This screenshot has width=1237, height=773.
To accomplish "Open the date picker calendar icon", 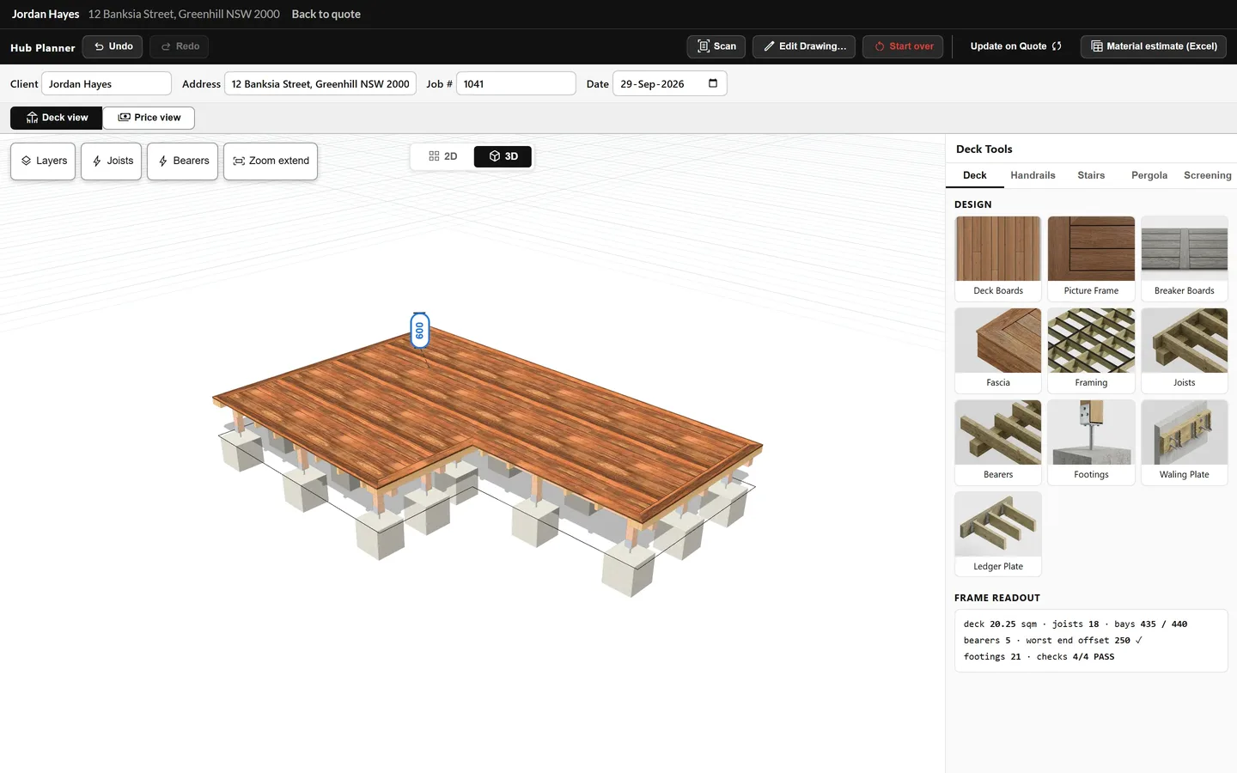I will [713, 83].
